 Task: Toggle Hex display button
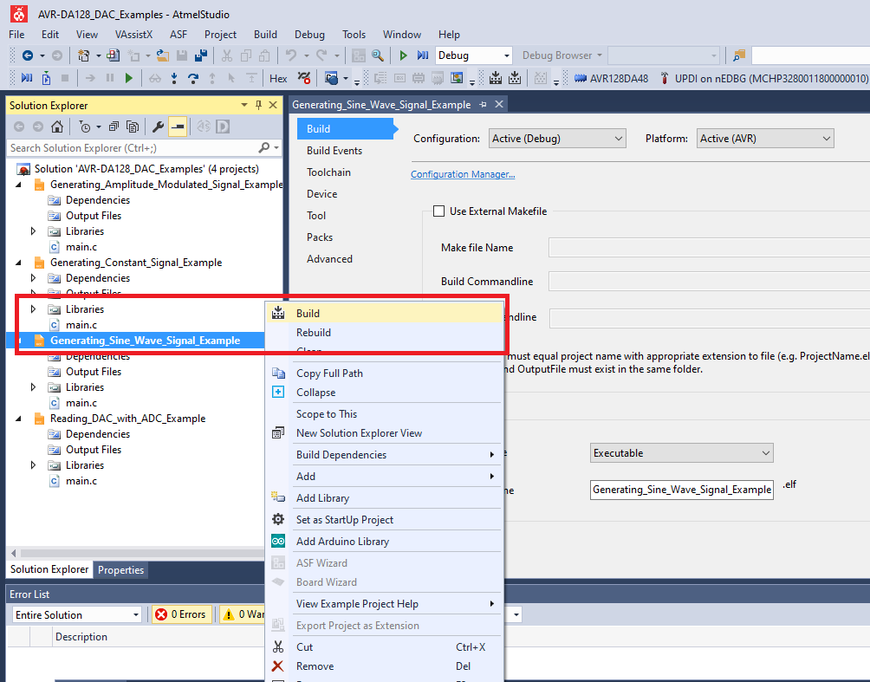(278, 78)
